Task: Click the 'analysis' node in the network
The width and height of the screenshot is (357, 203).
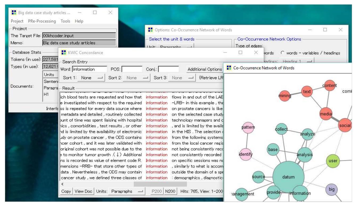Action: (x=305, y=155)
